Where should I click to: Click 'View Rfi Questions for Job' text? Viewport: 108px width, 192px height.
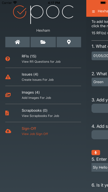pyautogui.click(x=41, y=62)
